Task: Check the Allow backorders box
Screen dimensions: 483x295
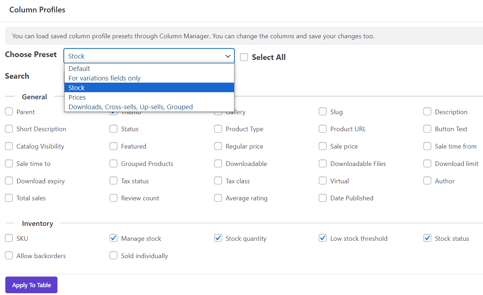Action: [x=9, y=256]
